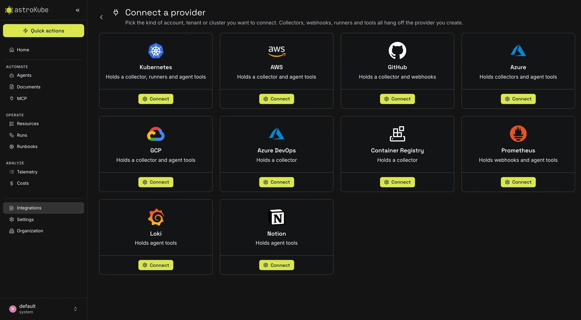
Task: Connect the Kubernetes provider
Action: tap(156, 99)
